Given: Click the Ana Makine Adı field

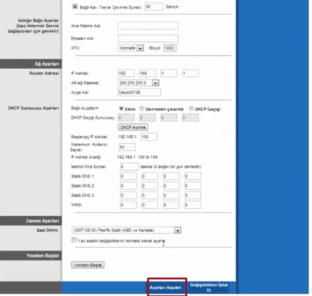Looking at the screenshot, I should point(148,25).
